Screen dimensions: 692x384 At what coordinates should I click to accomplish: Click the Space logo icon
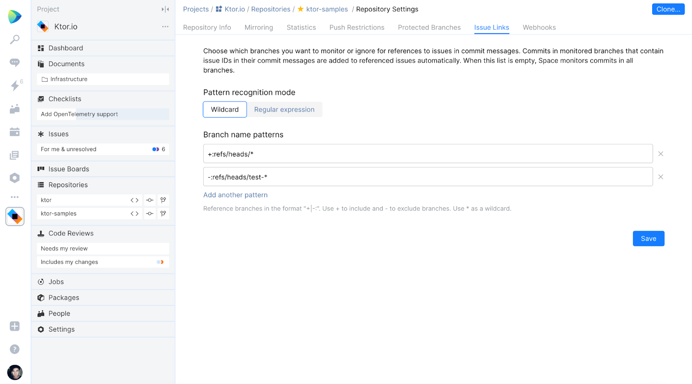(15, 17)
